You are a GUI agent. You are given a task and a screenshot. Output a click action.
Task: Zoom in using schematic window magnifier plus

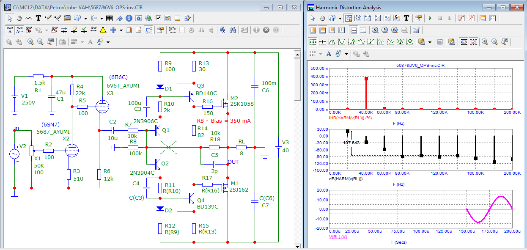(x=30, y=42)
